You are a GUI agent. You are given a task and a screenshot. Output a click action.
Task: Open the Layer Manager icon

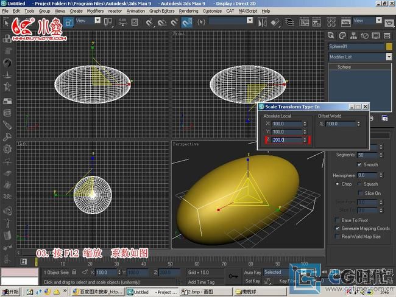[289, 23]
